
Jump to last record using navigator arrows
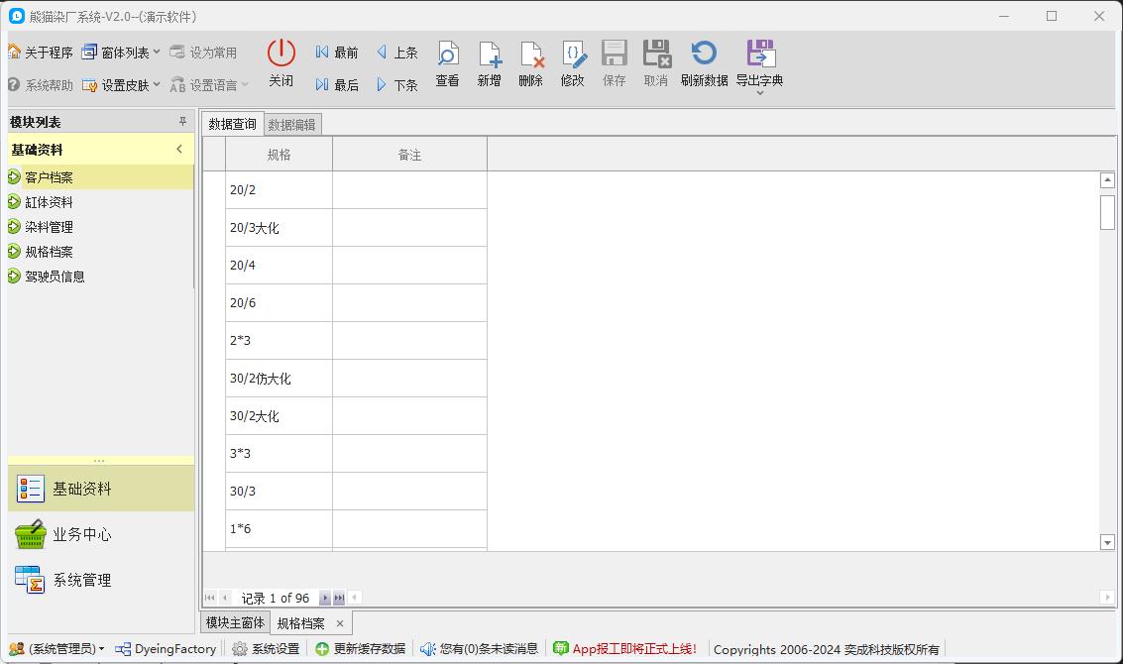pos(340,598)
